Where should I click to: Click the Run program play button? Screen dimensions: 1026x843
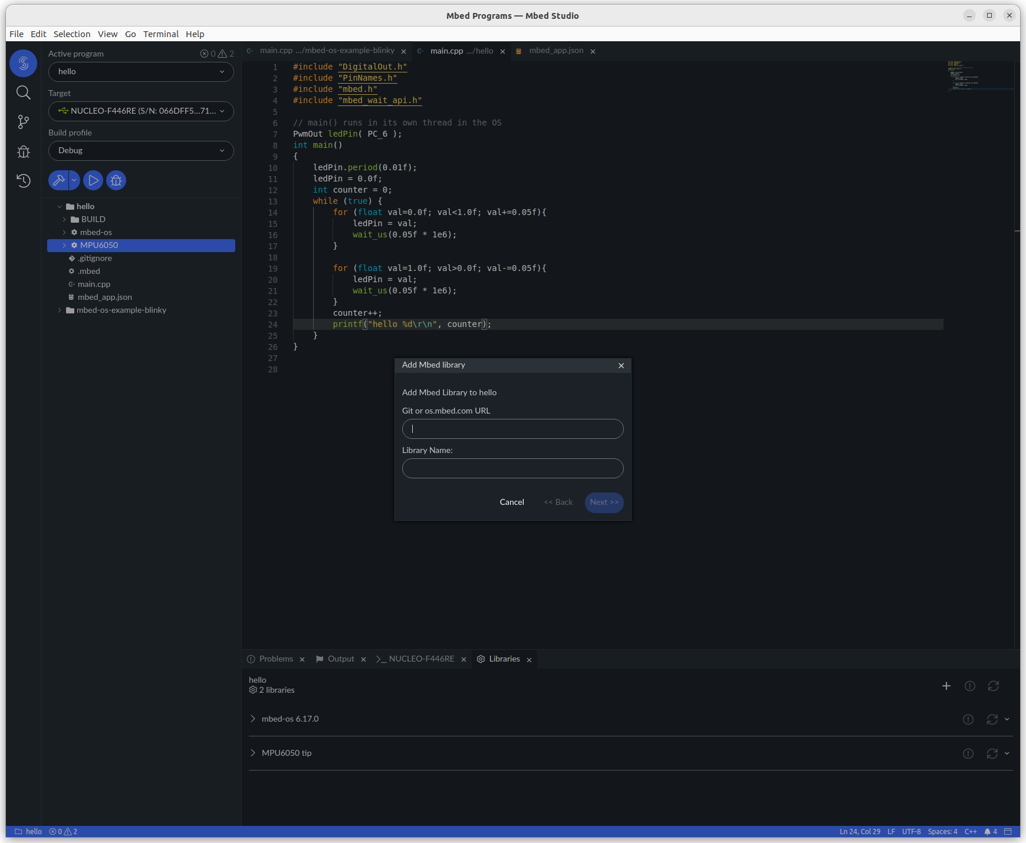point(93,180)
